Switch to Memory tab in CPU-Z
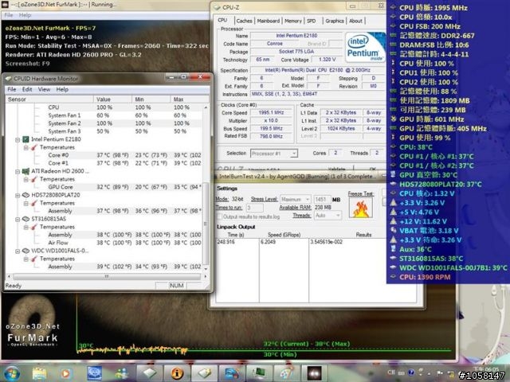Screen dimensions: 510x382 click(293, 21)
